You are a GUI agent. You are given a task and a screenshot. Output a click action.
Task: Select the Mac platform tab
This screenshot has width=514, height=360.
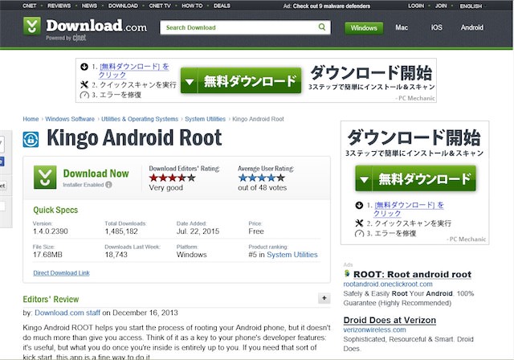pyautogui.click(x=402, y=27)
